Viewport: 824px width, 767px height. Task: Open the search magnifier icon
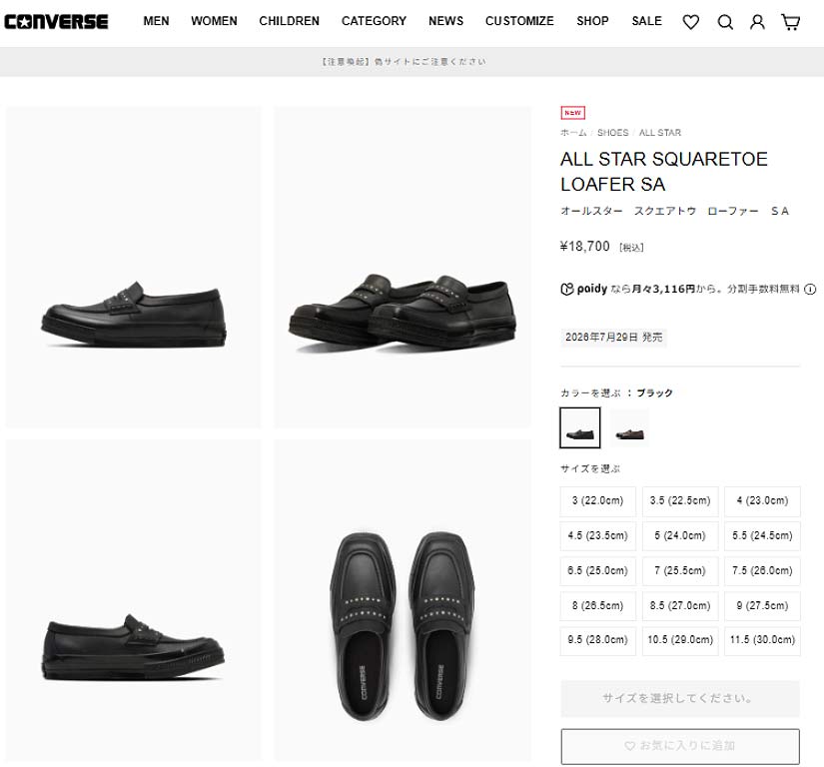pyautogui.click(x=725, y=22)
